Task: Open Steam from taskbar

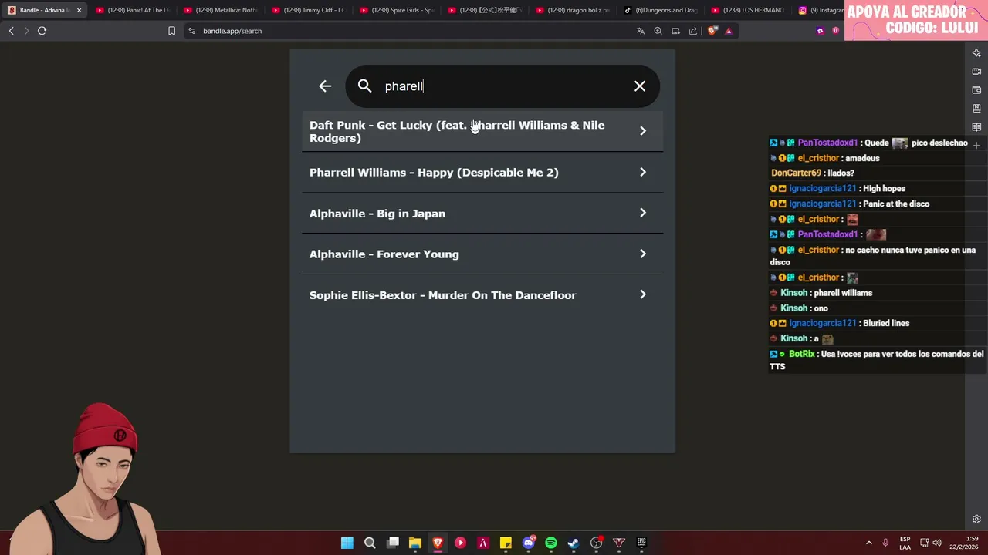Action: click(574, 543)
